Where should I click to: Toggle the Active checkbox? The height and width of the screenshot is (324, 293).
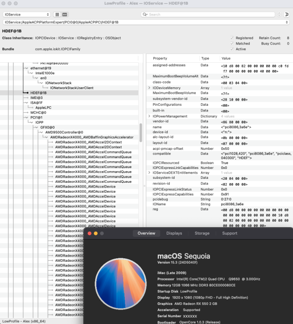click(232, 49)
